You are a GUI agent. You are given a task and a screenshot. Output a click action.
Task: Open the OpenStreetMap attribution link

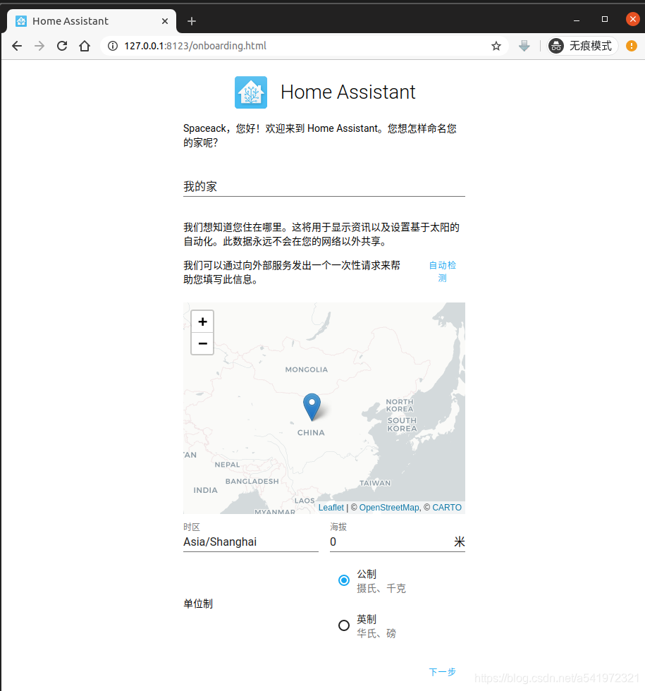[389, 508]
